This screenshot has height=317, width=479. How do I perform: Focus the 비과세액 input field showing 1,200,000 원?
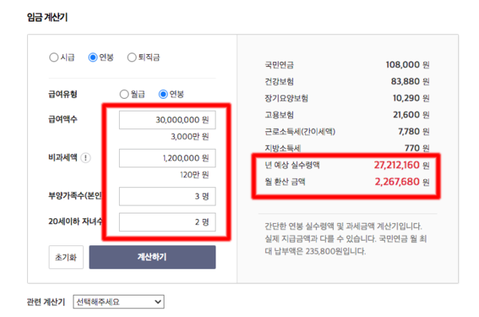168,158
